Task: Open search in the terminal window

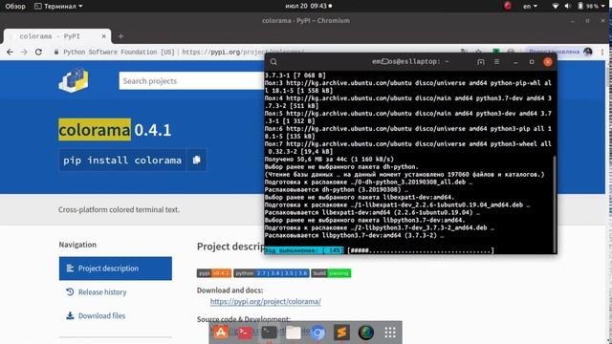Action: (x=273, y=61)
